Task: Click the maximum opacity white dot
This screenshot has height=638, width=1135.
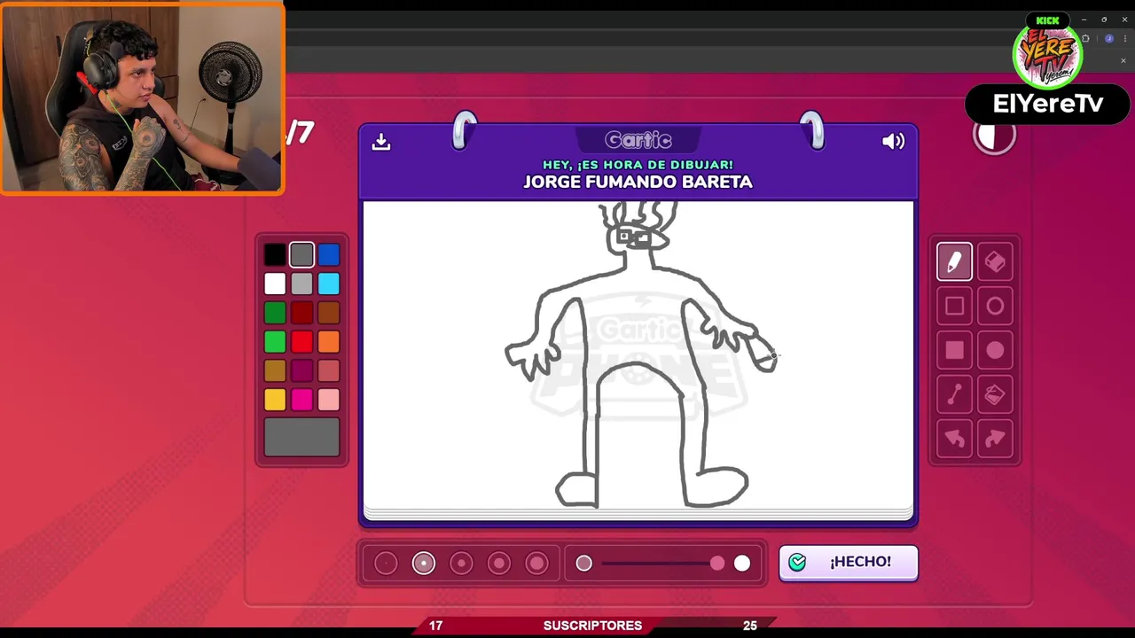Action: (742, 563)
